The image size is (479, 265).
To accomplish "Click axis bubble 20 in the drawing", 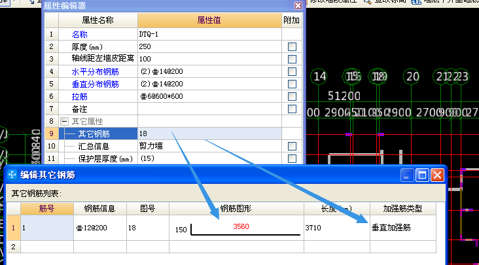I will pyautogui.click(x=412, y=77).
